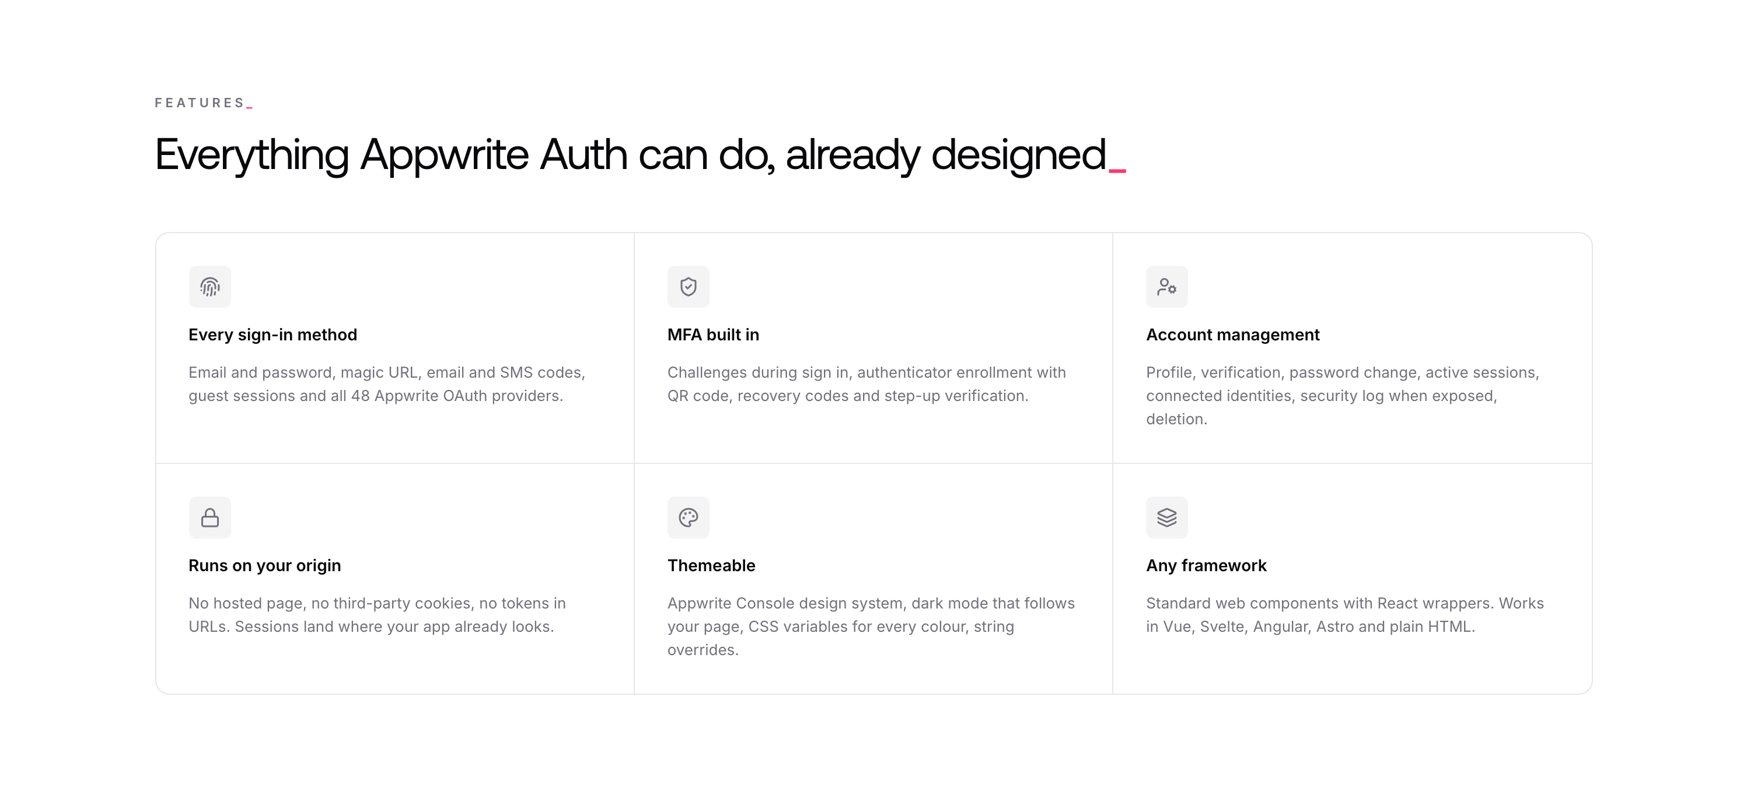Click the shield check icon for MFA
Image resolution: width=1747 pixels, height=788 pixels.
click(x=689, y=287)
